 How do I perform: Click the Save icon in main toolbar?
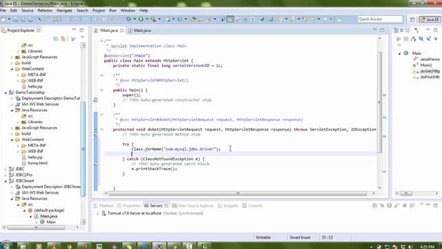tap(15, 19)
